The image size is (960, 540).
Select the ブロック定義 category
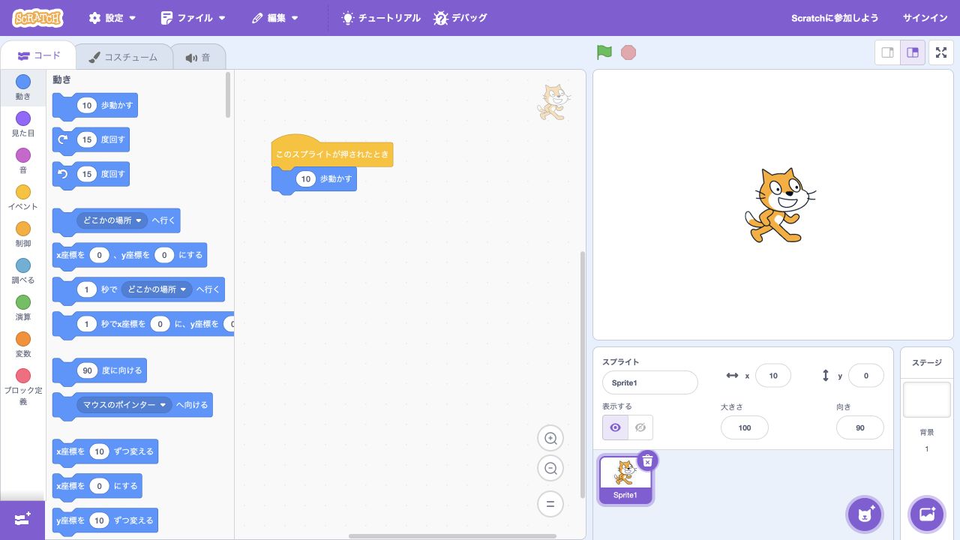(x=23, y=387)
